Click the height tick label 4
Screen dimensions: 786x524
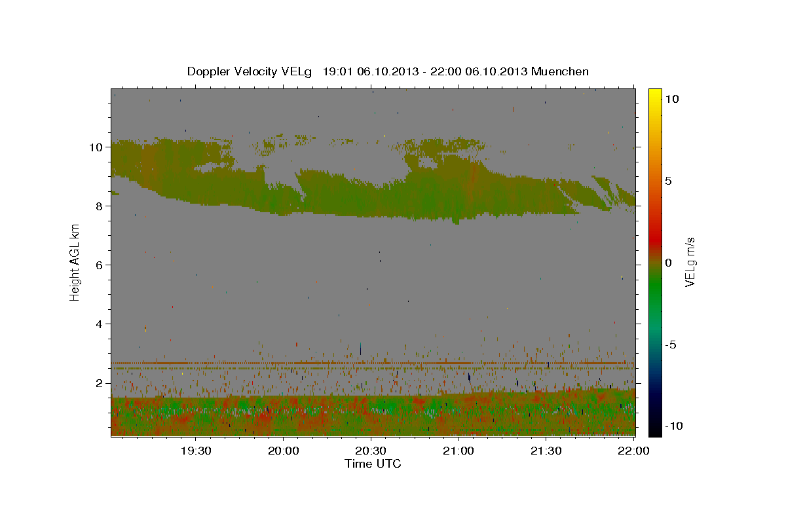pos(100,324)
